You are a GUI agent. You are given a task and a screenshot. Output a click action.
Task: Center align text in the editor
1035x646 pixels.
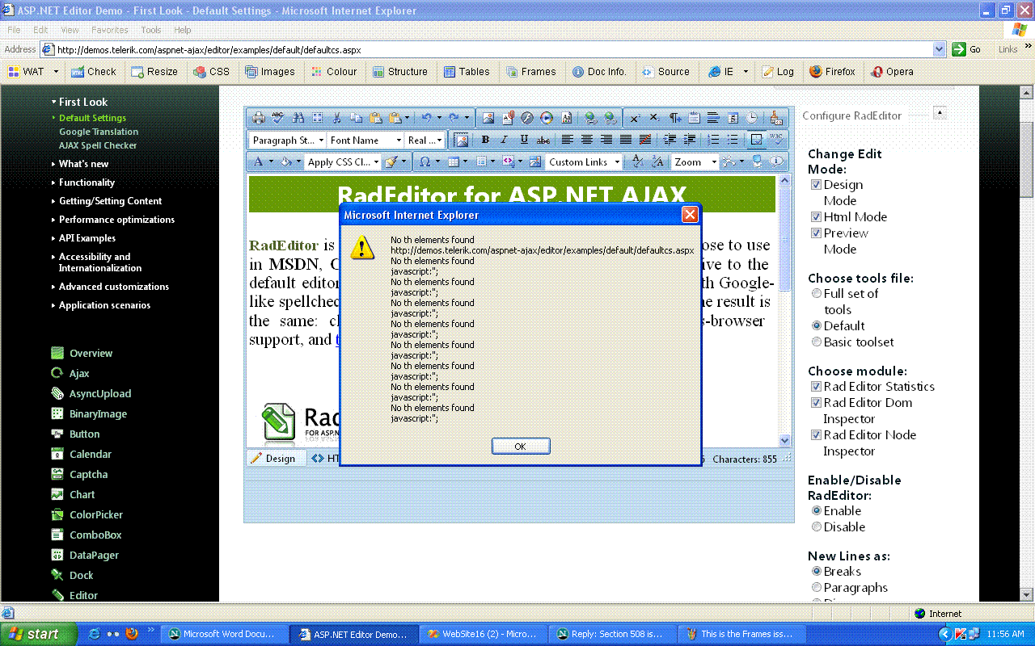(x=587, y=140)
